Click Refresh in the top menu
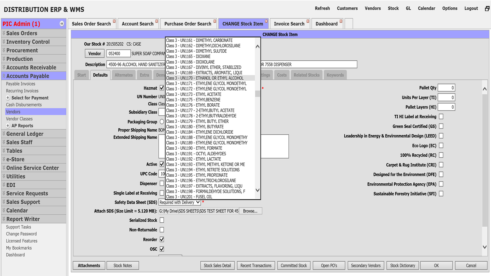This screenshot has height=276, width=491. 322,9
